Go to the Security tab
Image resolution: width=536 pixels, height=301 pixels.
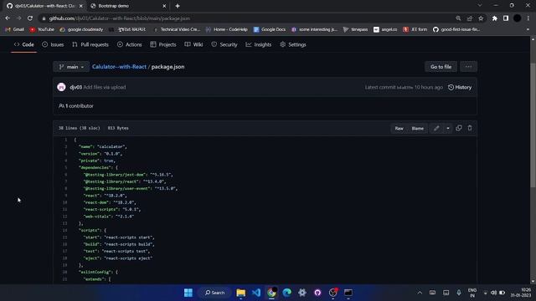tap(224, 44)
